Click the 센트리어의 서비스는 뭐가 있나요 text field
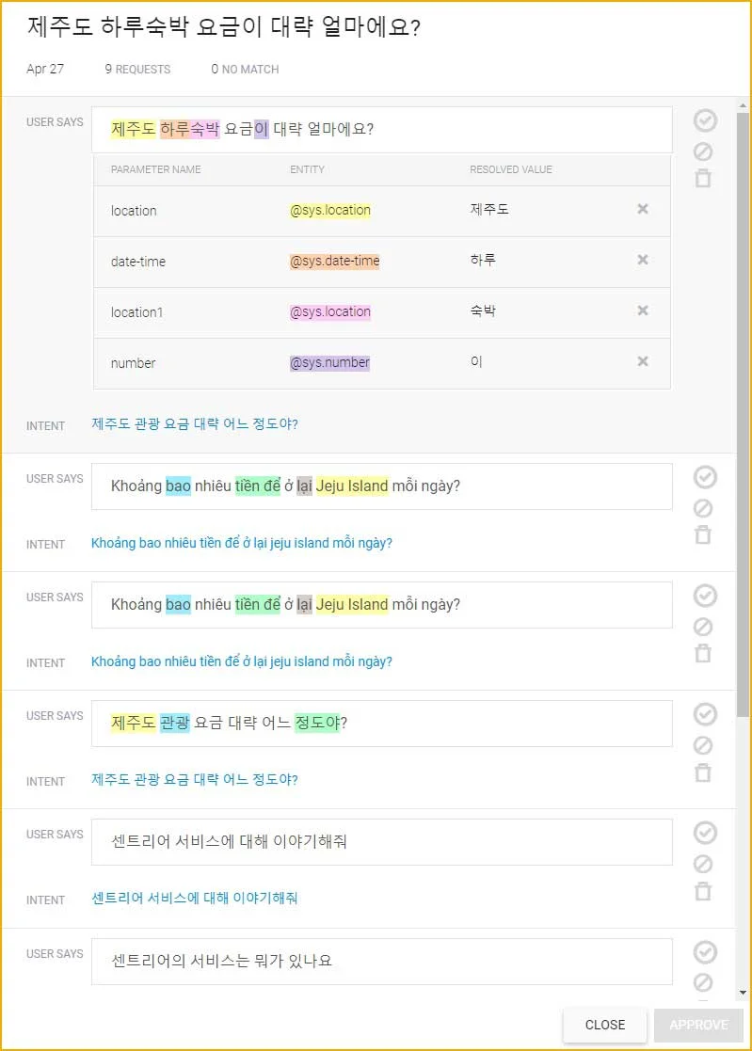Viewport: 752px width, 1051px height. pos(381,962)
